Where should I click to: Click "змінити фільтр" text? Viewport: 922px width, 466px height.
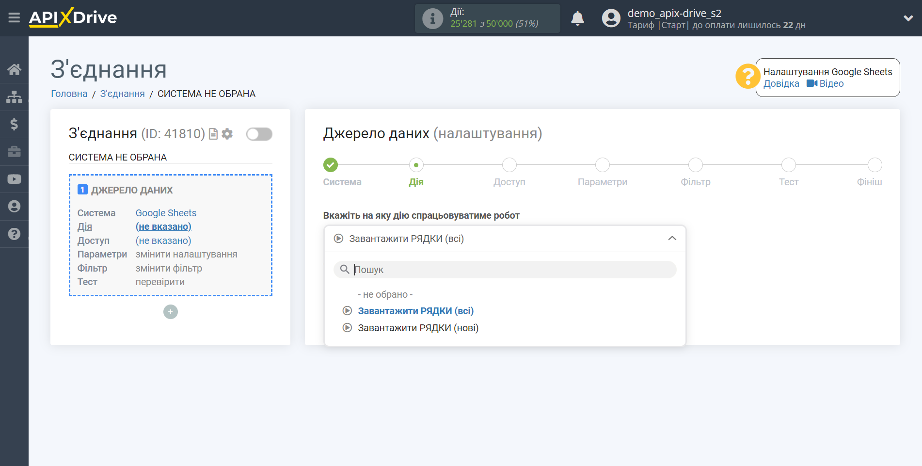[169, 268]
